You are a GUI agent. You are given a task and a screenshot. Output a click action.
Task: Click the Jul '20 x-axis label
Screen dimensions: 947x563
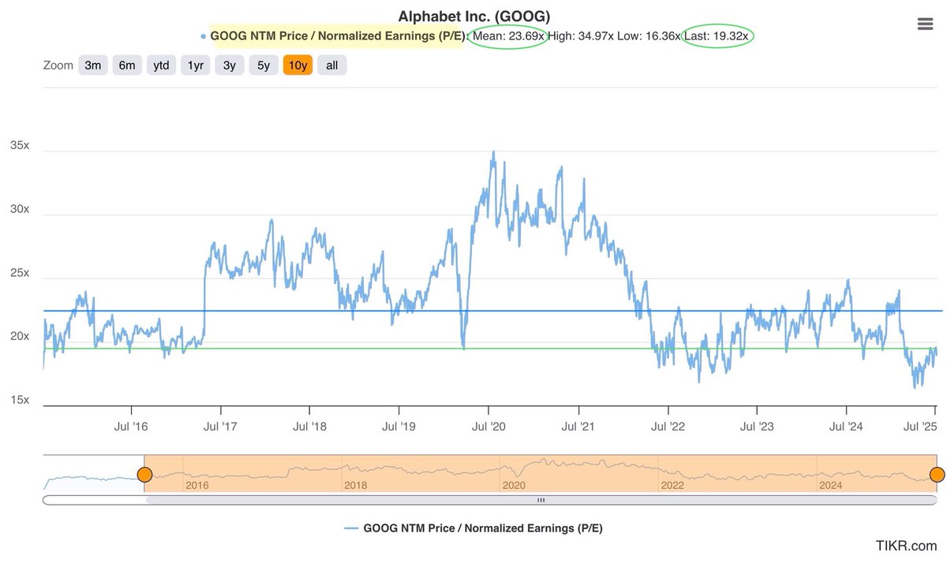click(488, 427)
